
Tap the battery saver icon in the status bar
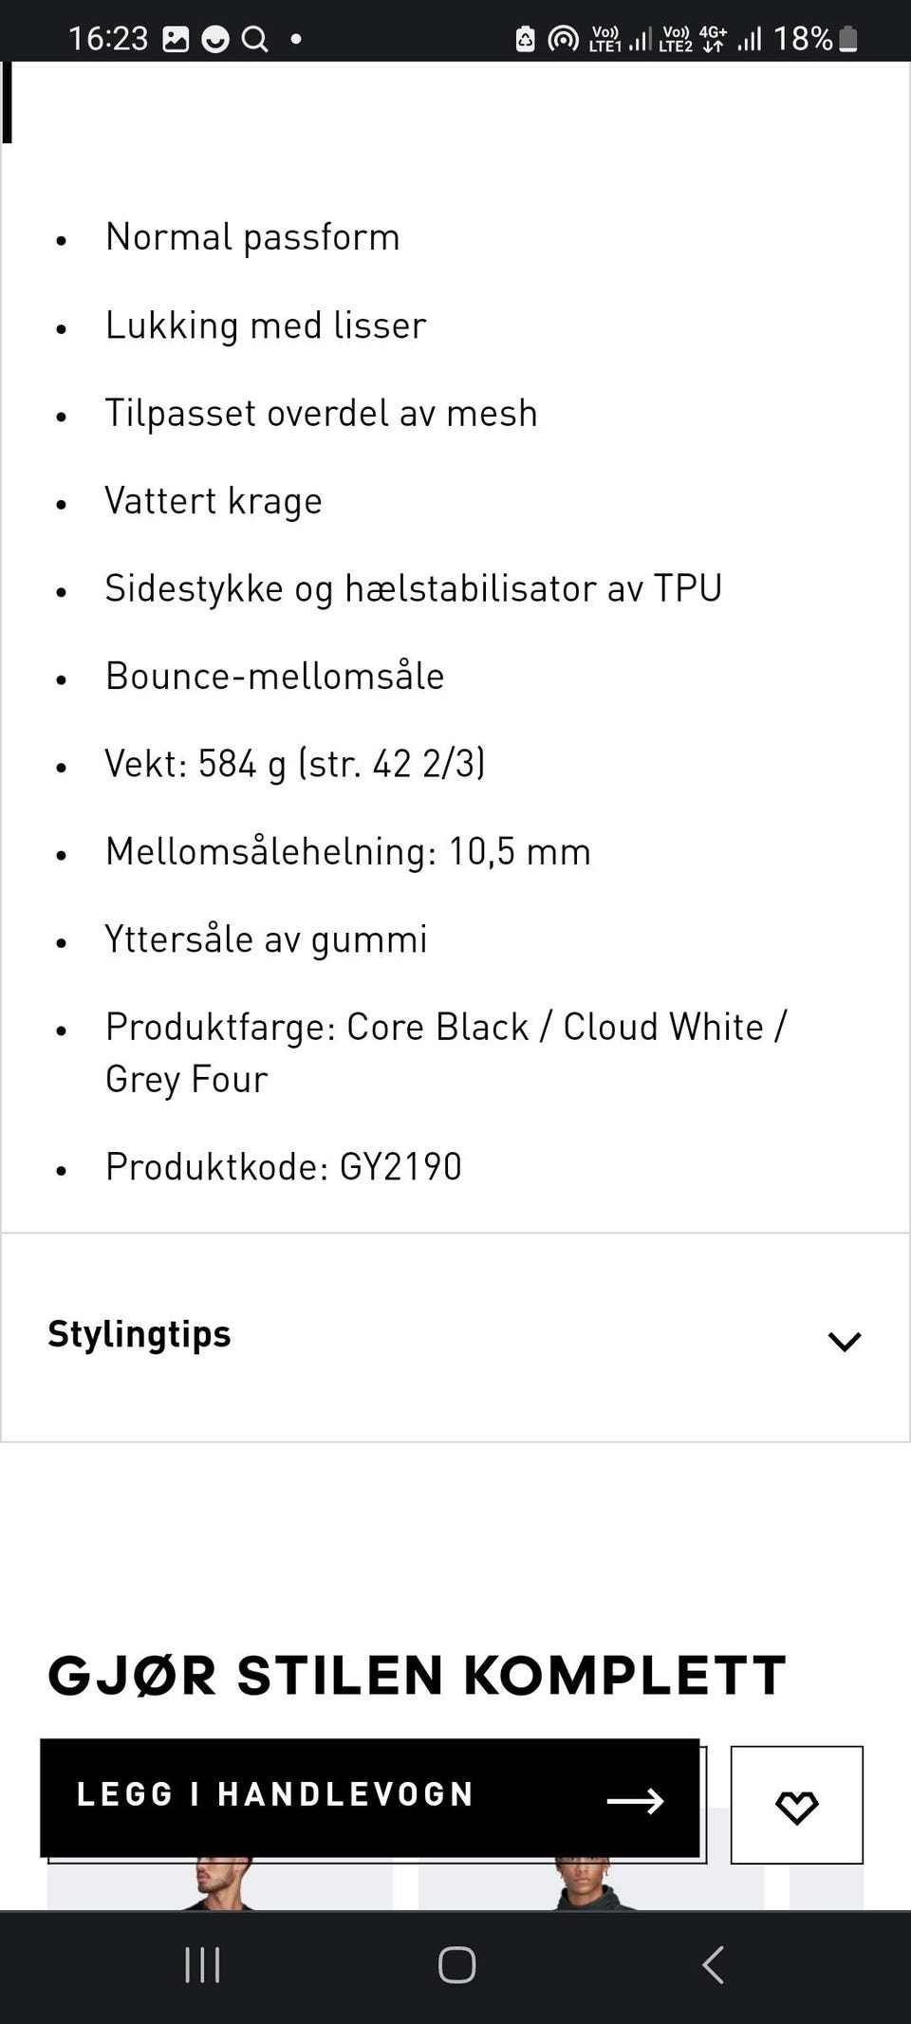[526, 38]
